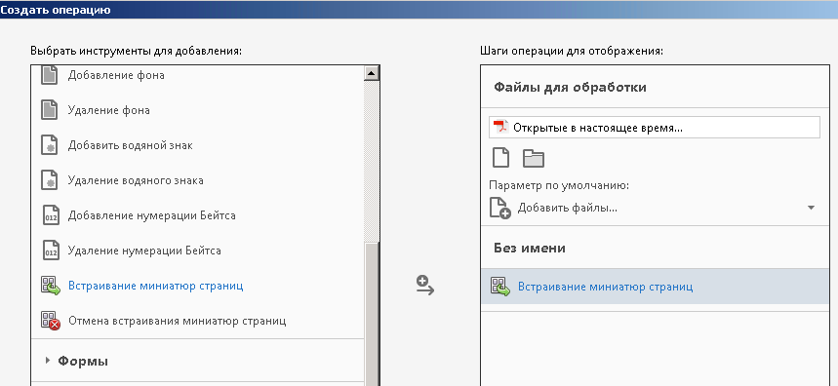838x386 pixels.
Task: Click the scrollbar up arrow in tools list
Action: click(x=372, y=73)
